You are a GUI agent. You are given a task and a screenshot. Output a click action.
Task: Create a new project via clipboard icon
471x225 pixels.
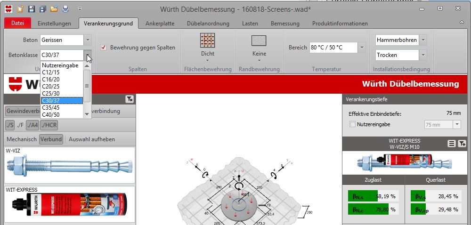click(20, 9)
